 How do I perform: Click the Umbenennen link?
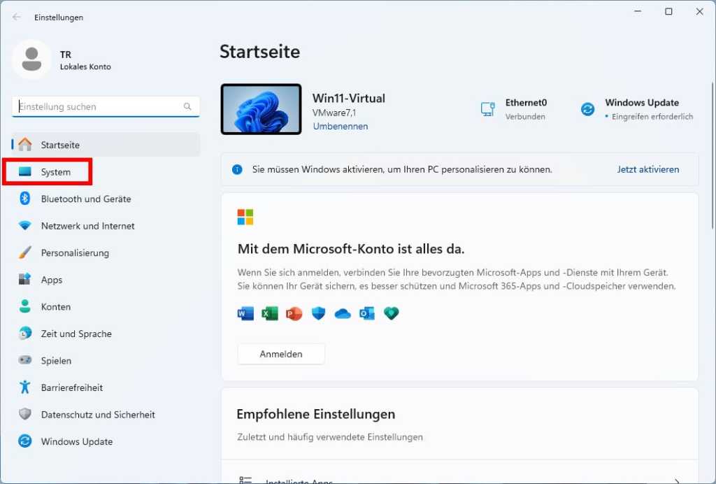point(341,126)
